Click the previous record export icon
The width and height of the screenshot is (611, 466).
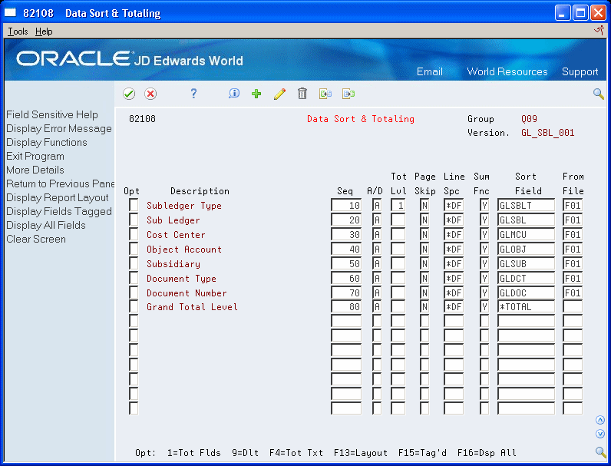[x=325, y=94]
